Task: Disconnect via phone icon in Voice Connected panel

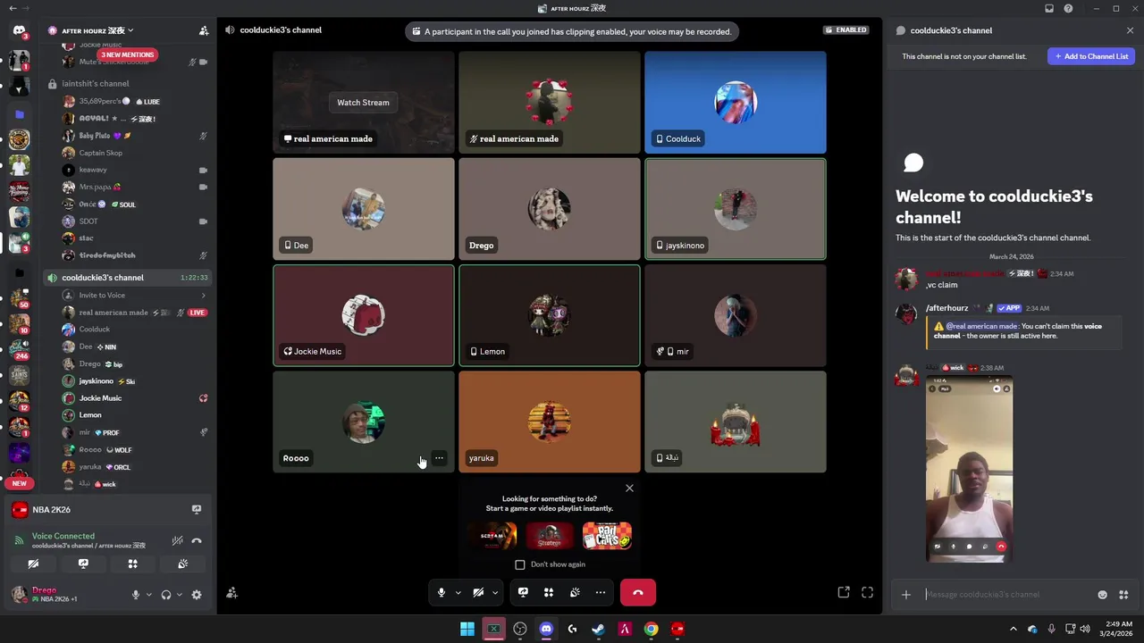Action: click(197, 540)
